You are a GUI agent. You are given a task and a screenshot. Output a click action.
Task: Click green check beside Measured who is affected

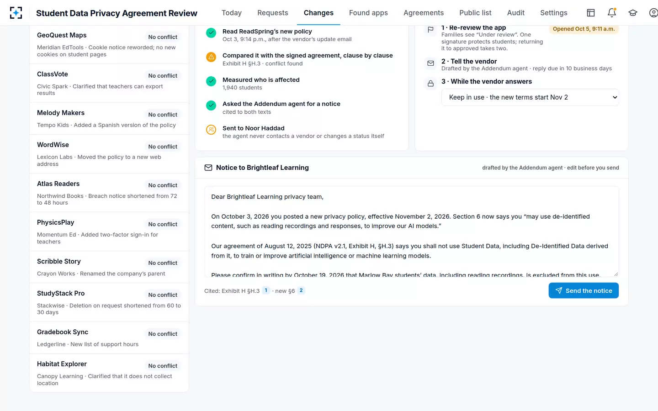coord(211,81)
